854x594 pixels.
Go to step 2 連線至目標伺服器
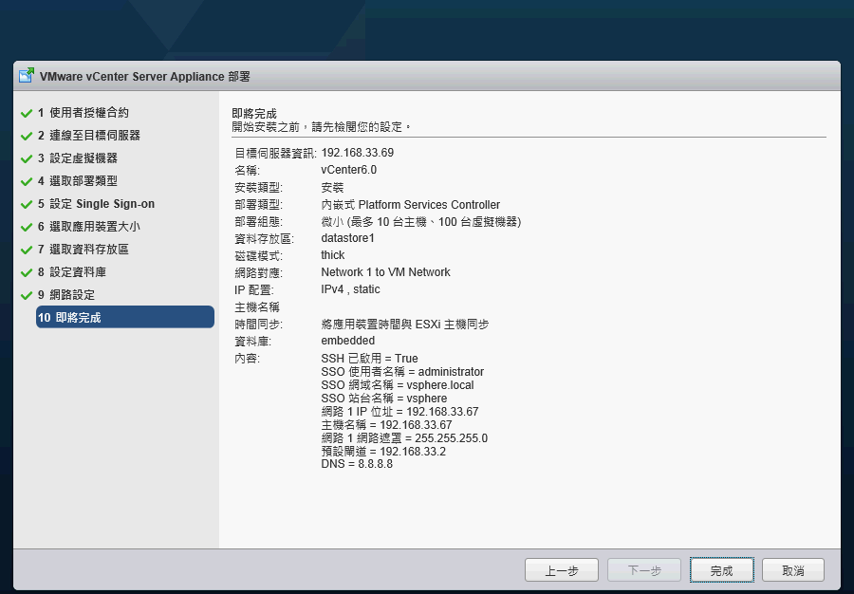(89, 136)
